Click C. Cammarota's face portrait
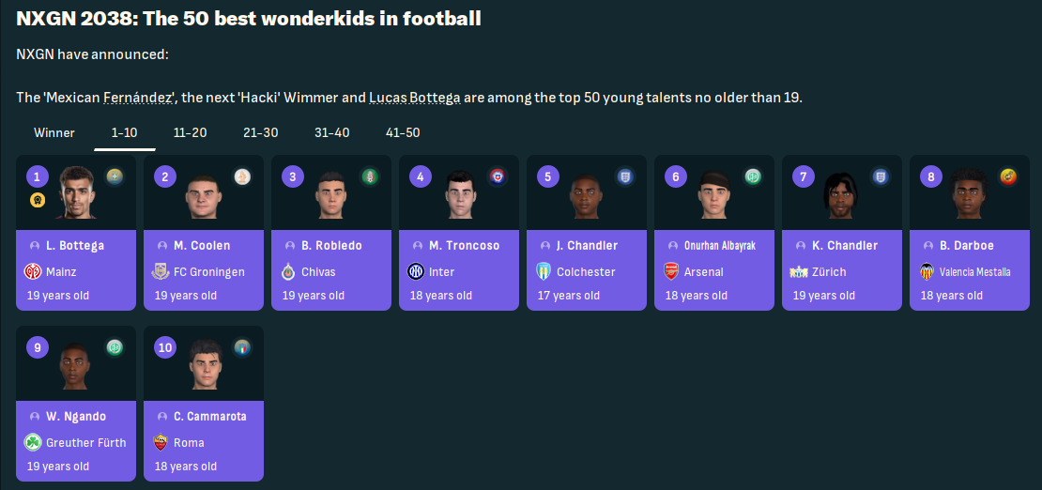This screenshot has height=490, width=1042. pos(203,366)
